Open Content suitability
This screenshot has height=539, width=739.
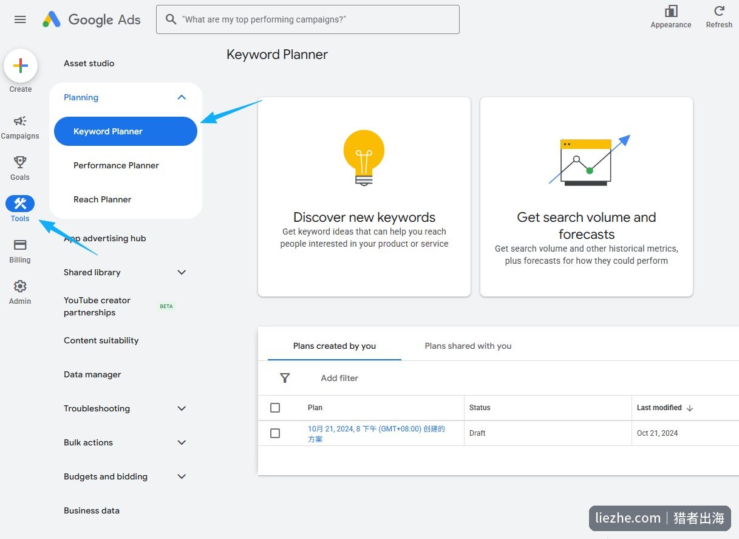(x=101, y=340)
